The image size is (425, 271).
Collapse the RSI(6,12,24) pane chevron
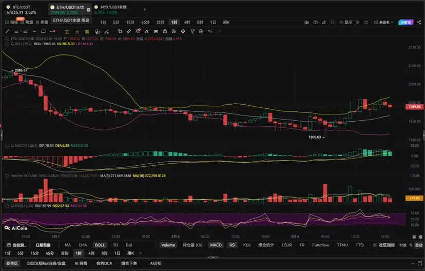pyautogui.click(x=7, y=206)
